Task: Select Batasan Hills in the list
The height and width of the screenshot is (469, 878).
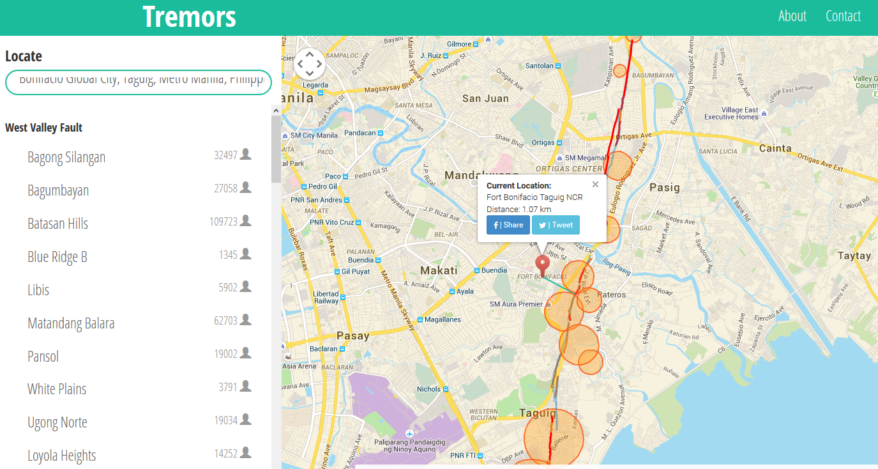Action: click(57, 224)
